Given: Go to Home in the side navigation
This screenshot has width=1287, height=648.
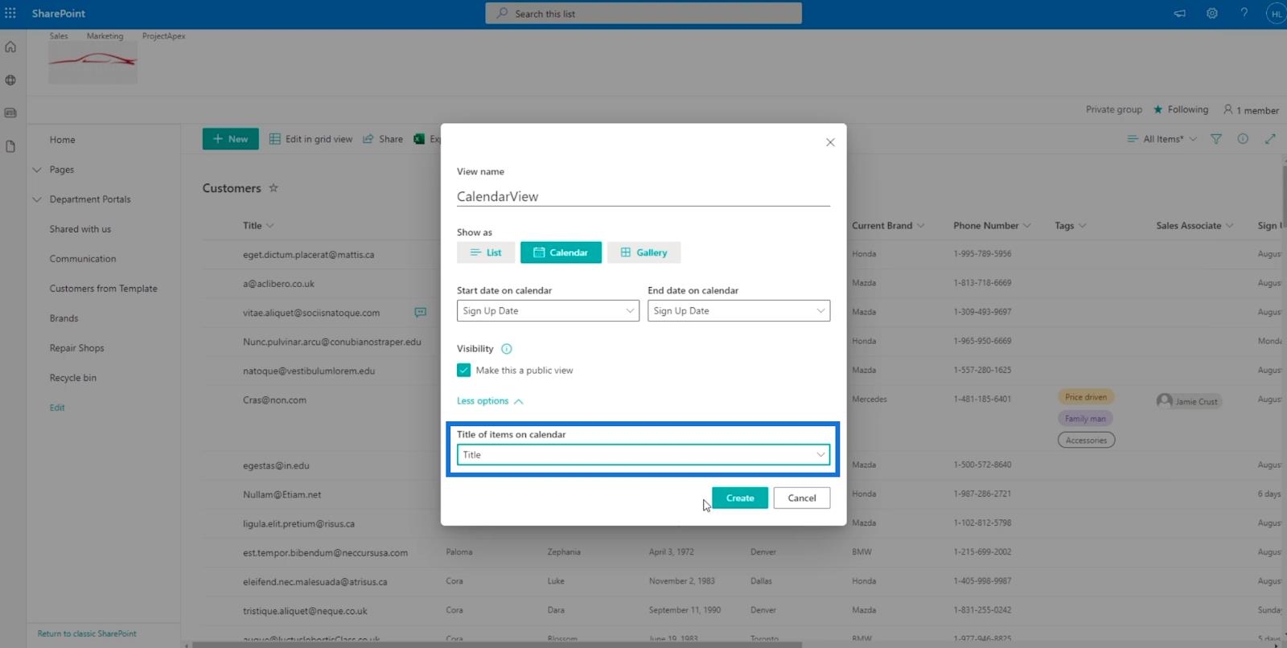Looking at the screenshot, I should 63,140.
